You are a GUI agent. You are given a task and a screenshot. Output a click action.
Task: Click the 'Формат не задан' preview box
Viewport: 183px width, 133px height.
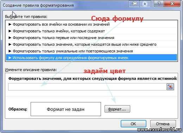click(66, 109)
